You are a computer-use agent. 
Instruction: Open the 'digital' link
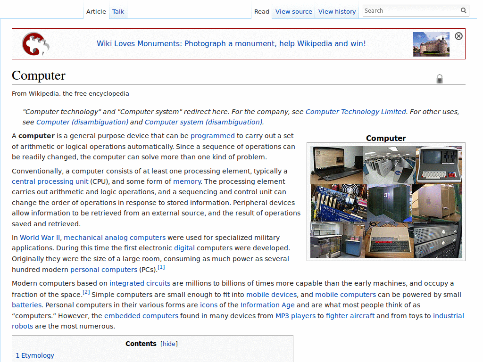point(184,248)
